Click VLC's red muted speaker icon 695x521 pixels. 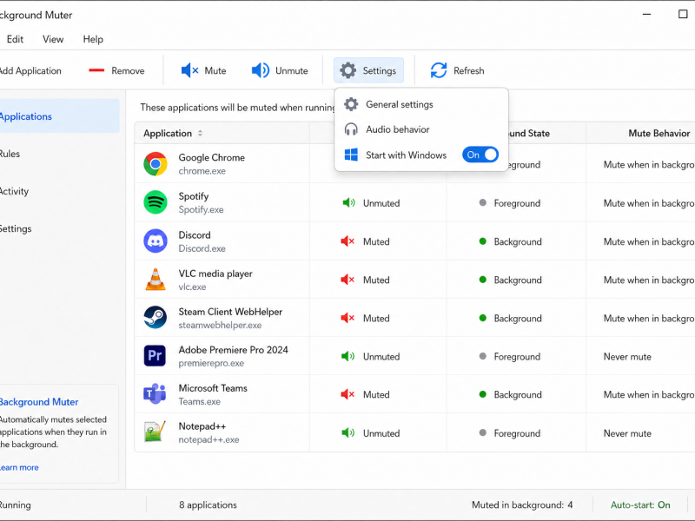(x=347, y=280)
